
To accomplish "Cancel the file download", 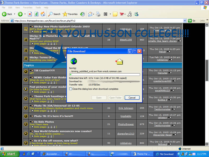I will pos(132,98).
